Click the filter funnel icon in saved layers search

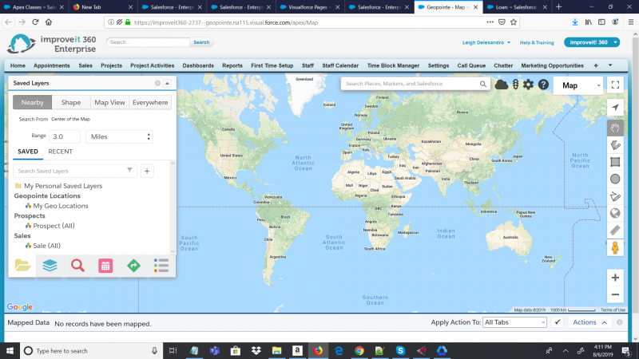[x=129, y=171]
